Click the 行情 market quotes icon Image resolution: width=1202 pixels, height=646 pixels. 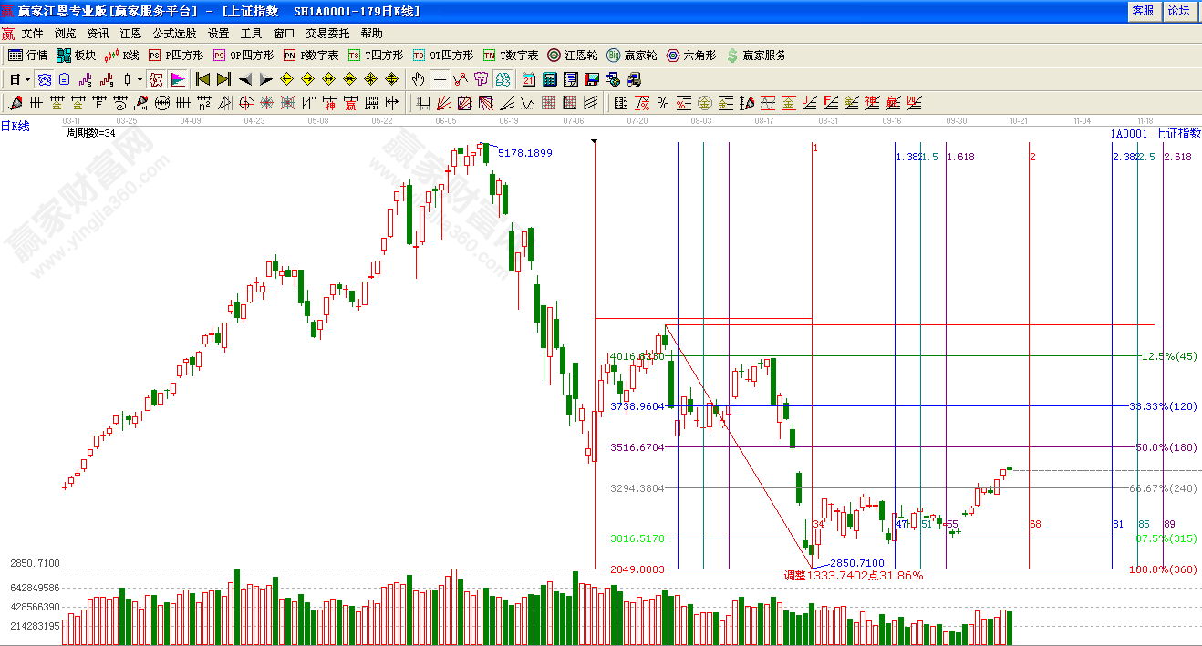[x=28, y=56]
